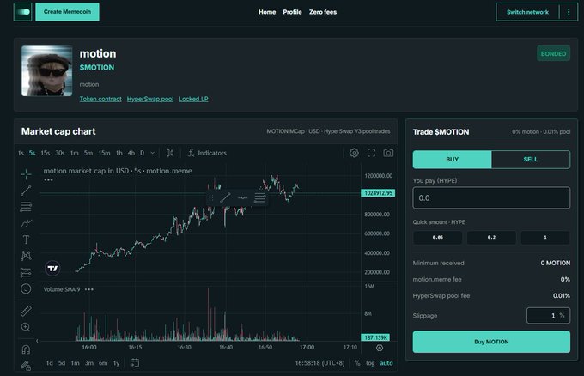Select the brush drawing tool
This screenshot has width=584, height=376.
26,223
